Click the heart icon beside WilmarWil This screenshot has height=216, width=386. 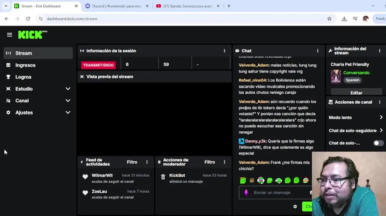[x=85, y=177]
